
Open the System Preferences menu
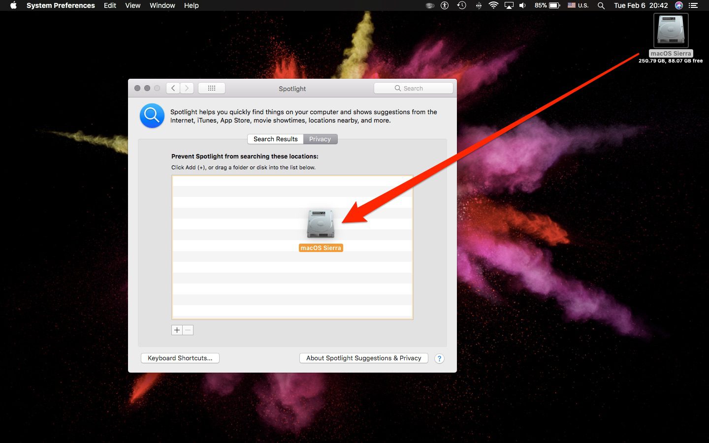pyautogui.click(x=61, y=5)
